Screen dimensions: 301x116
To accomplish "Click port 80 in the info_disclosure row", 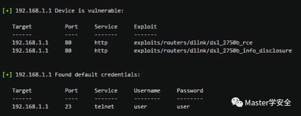I will pyautogui.click(x=68, y=51).
